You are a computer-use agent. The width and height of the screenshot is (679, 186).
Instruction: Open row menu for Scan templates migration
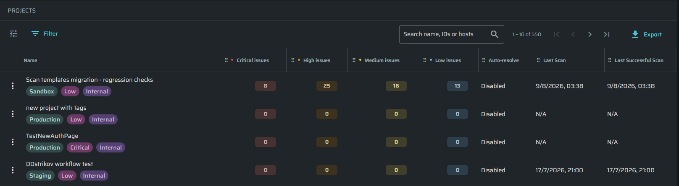[x=13, y=86]
